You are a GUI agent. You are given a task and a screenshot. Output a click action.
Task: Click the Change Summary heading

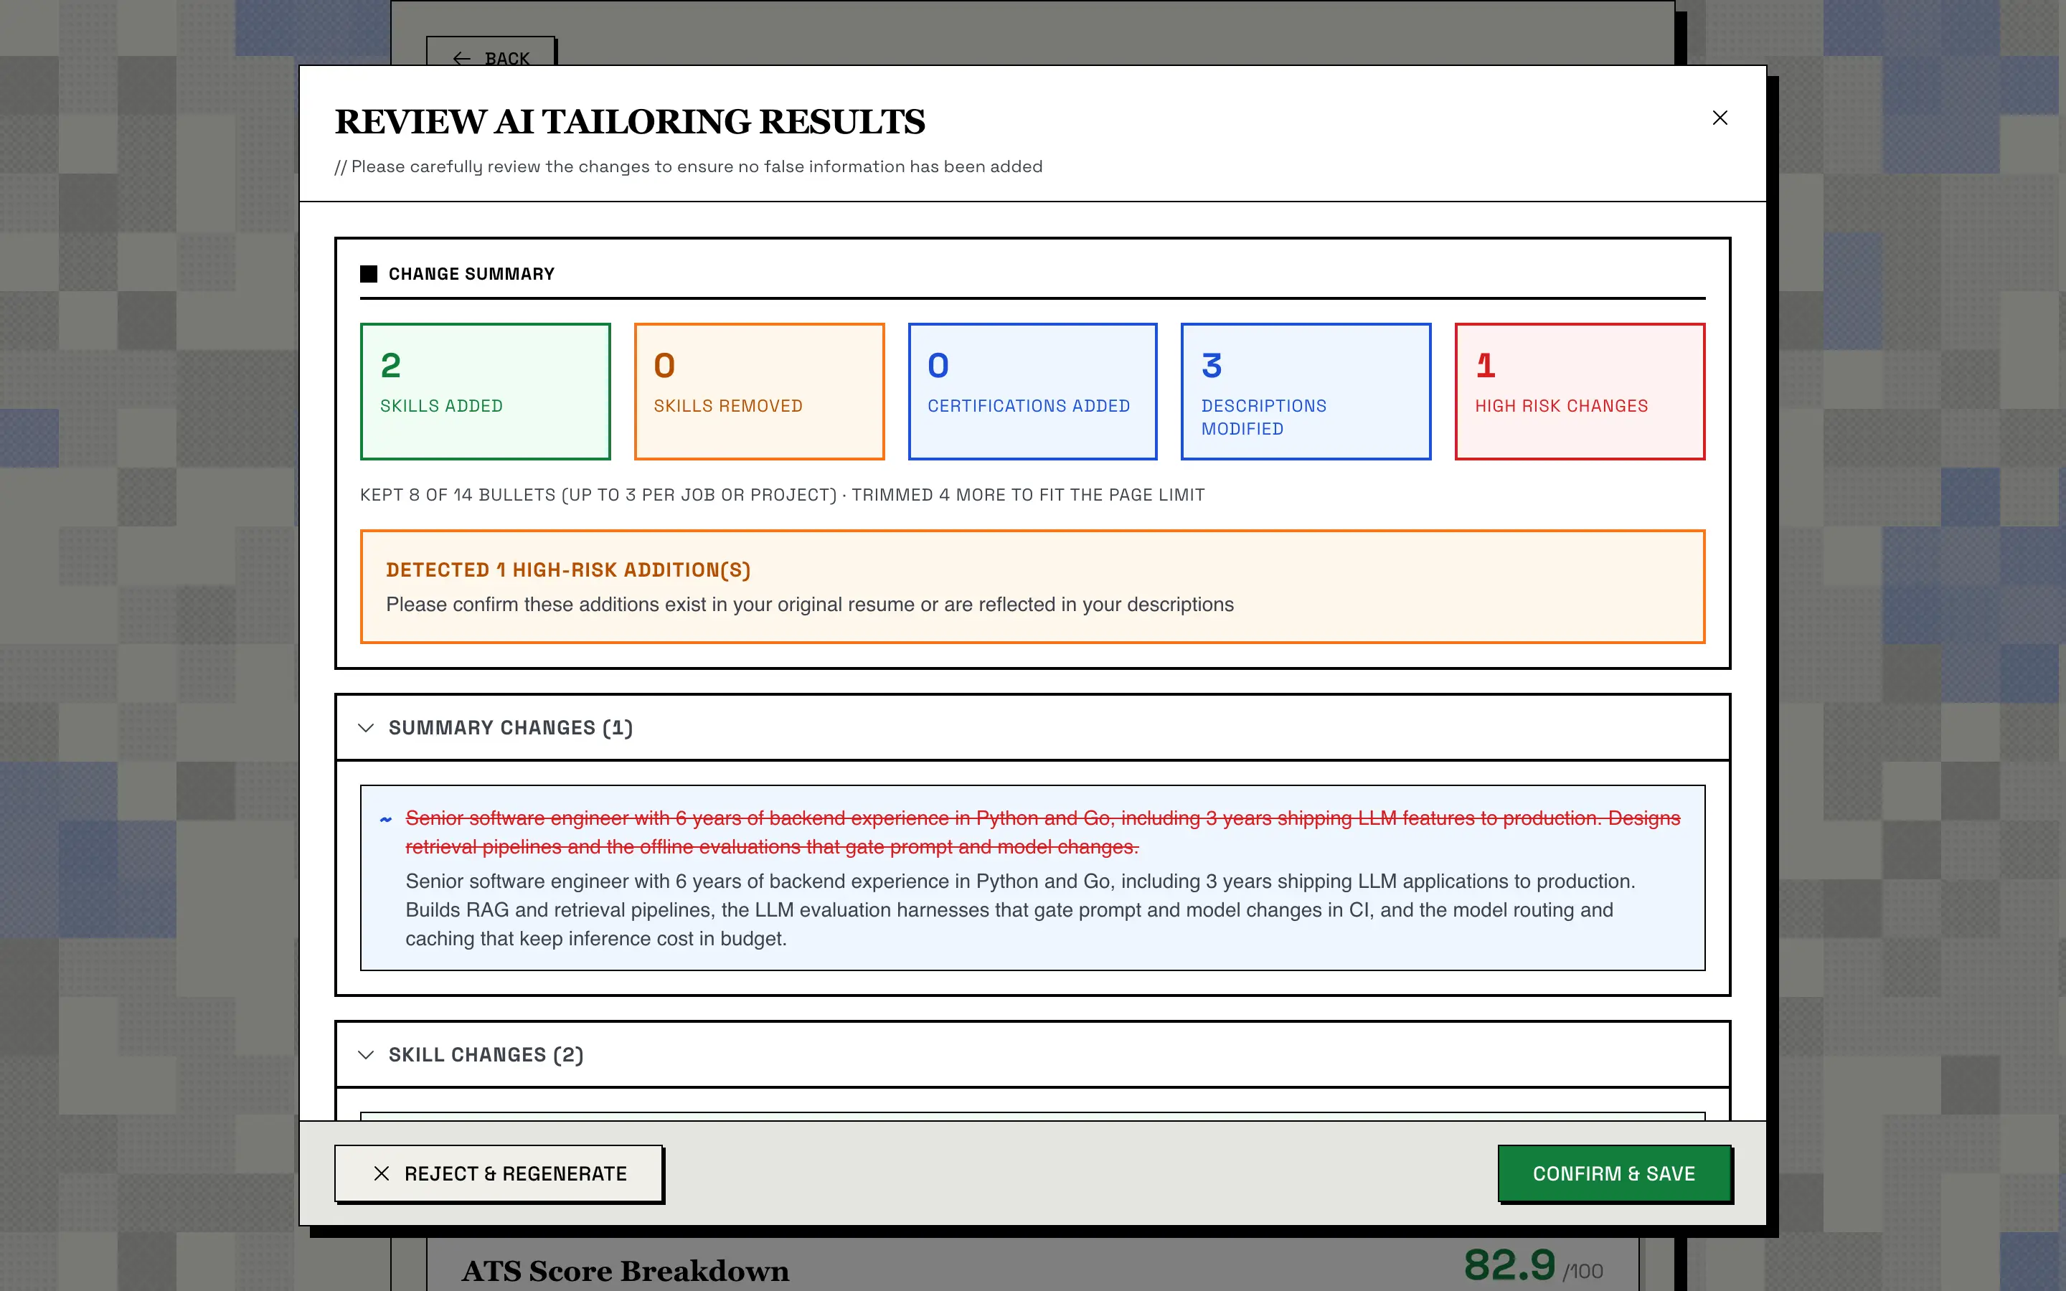[x=471, y=274]
